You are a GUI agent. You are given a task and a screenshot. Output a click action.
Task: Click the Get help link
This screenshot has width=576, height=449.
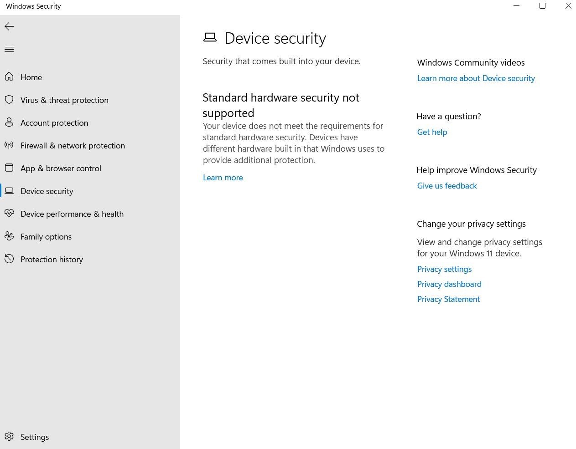pos(432,132)
